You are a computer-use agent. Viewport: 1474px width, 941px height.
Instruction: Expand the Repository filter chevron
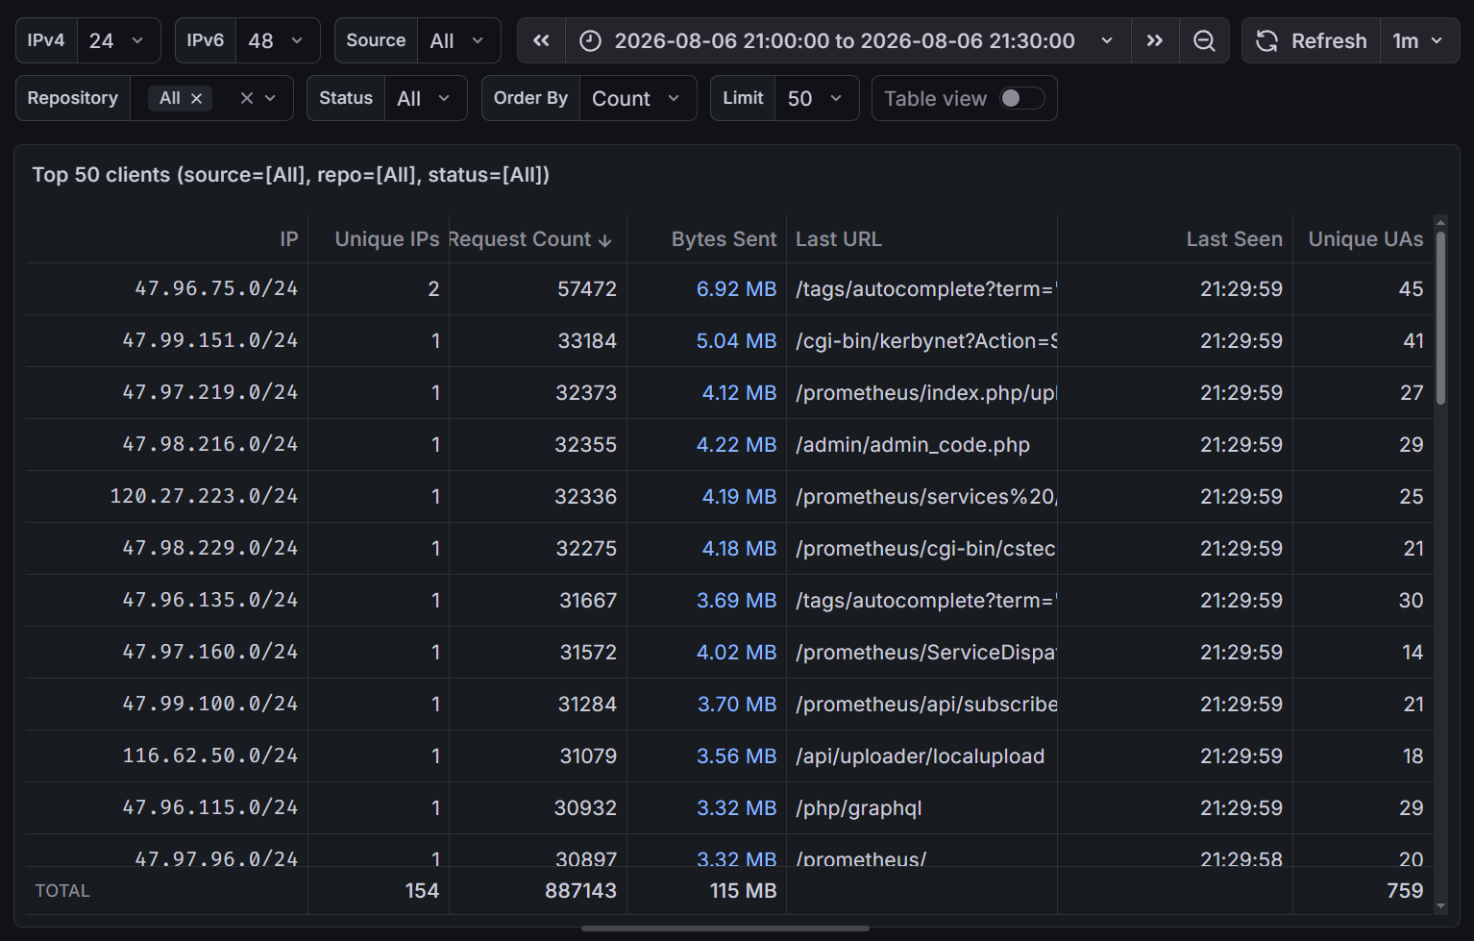coord(271,98)
